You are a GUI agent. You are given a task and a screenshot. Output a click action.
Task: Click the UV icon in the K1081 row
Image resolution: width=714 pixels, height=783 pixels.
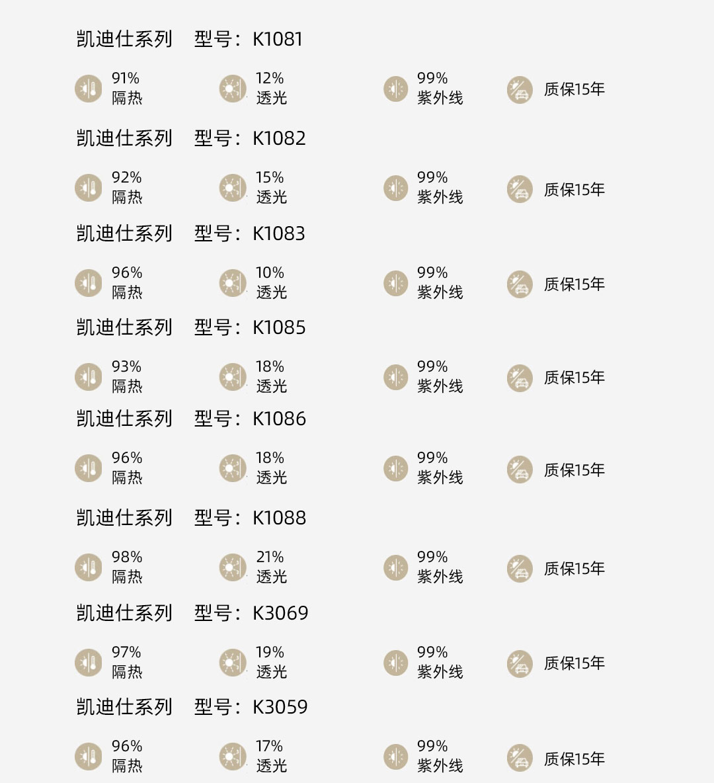coord(396,89)
